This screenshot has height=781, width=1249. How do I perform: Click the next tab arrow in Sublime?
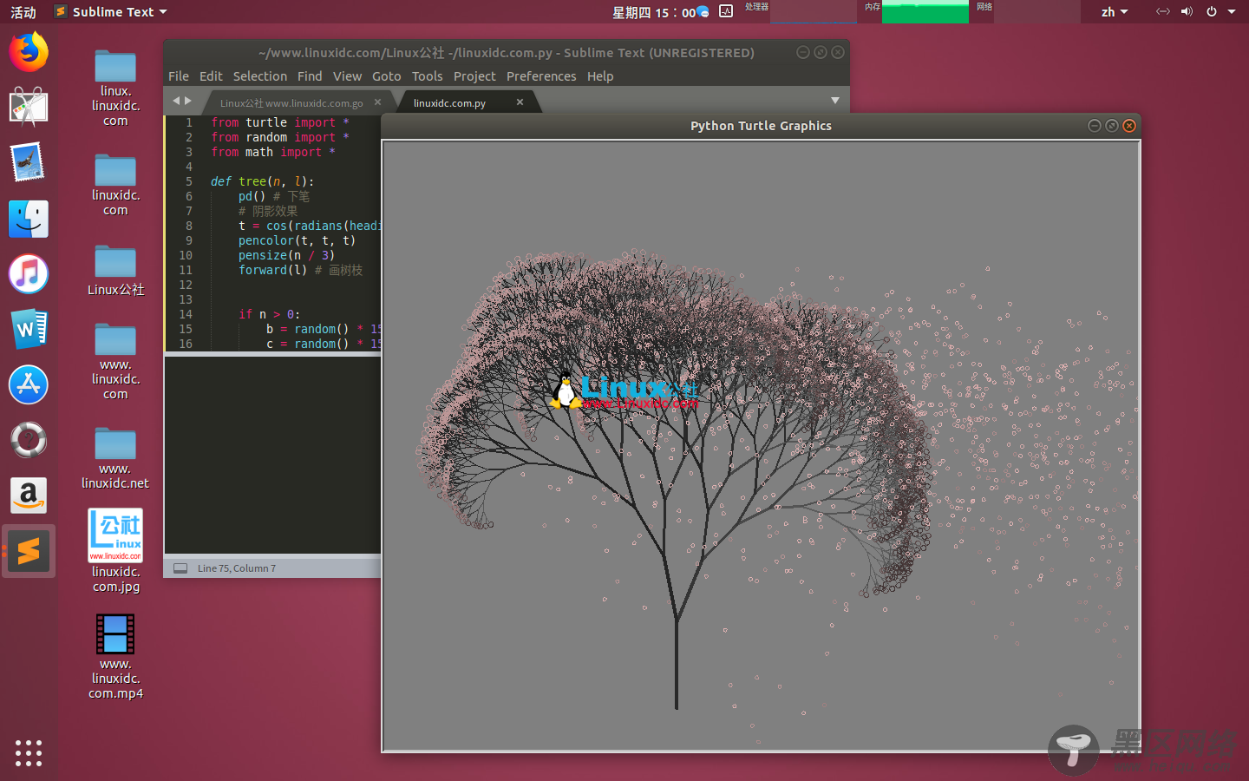coord(188,101)
